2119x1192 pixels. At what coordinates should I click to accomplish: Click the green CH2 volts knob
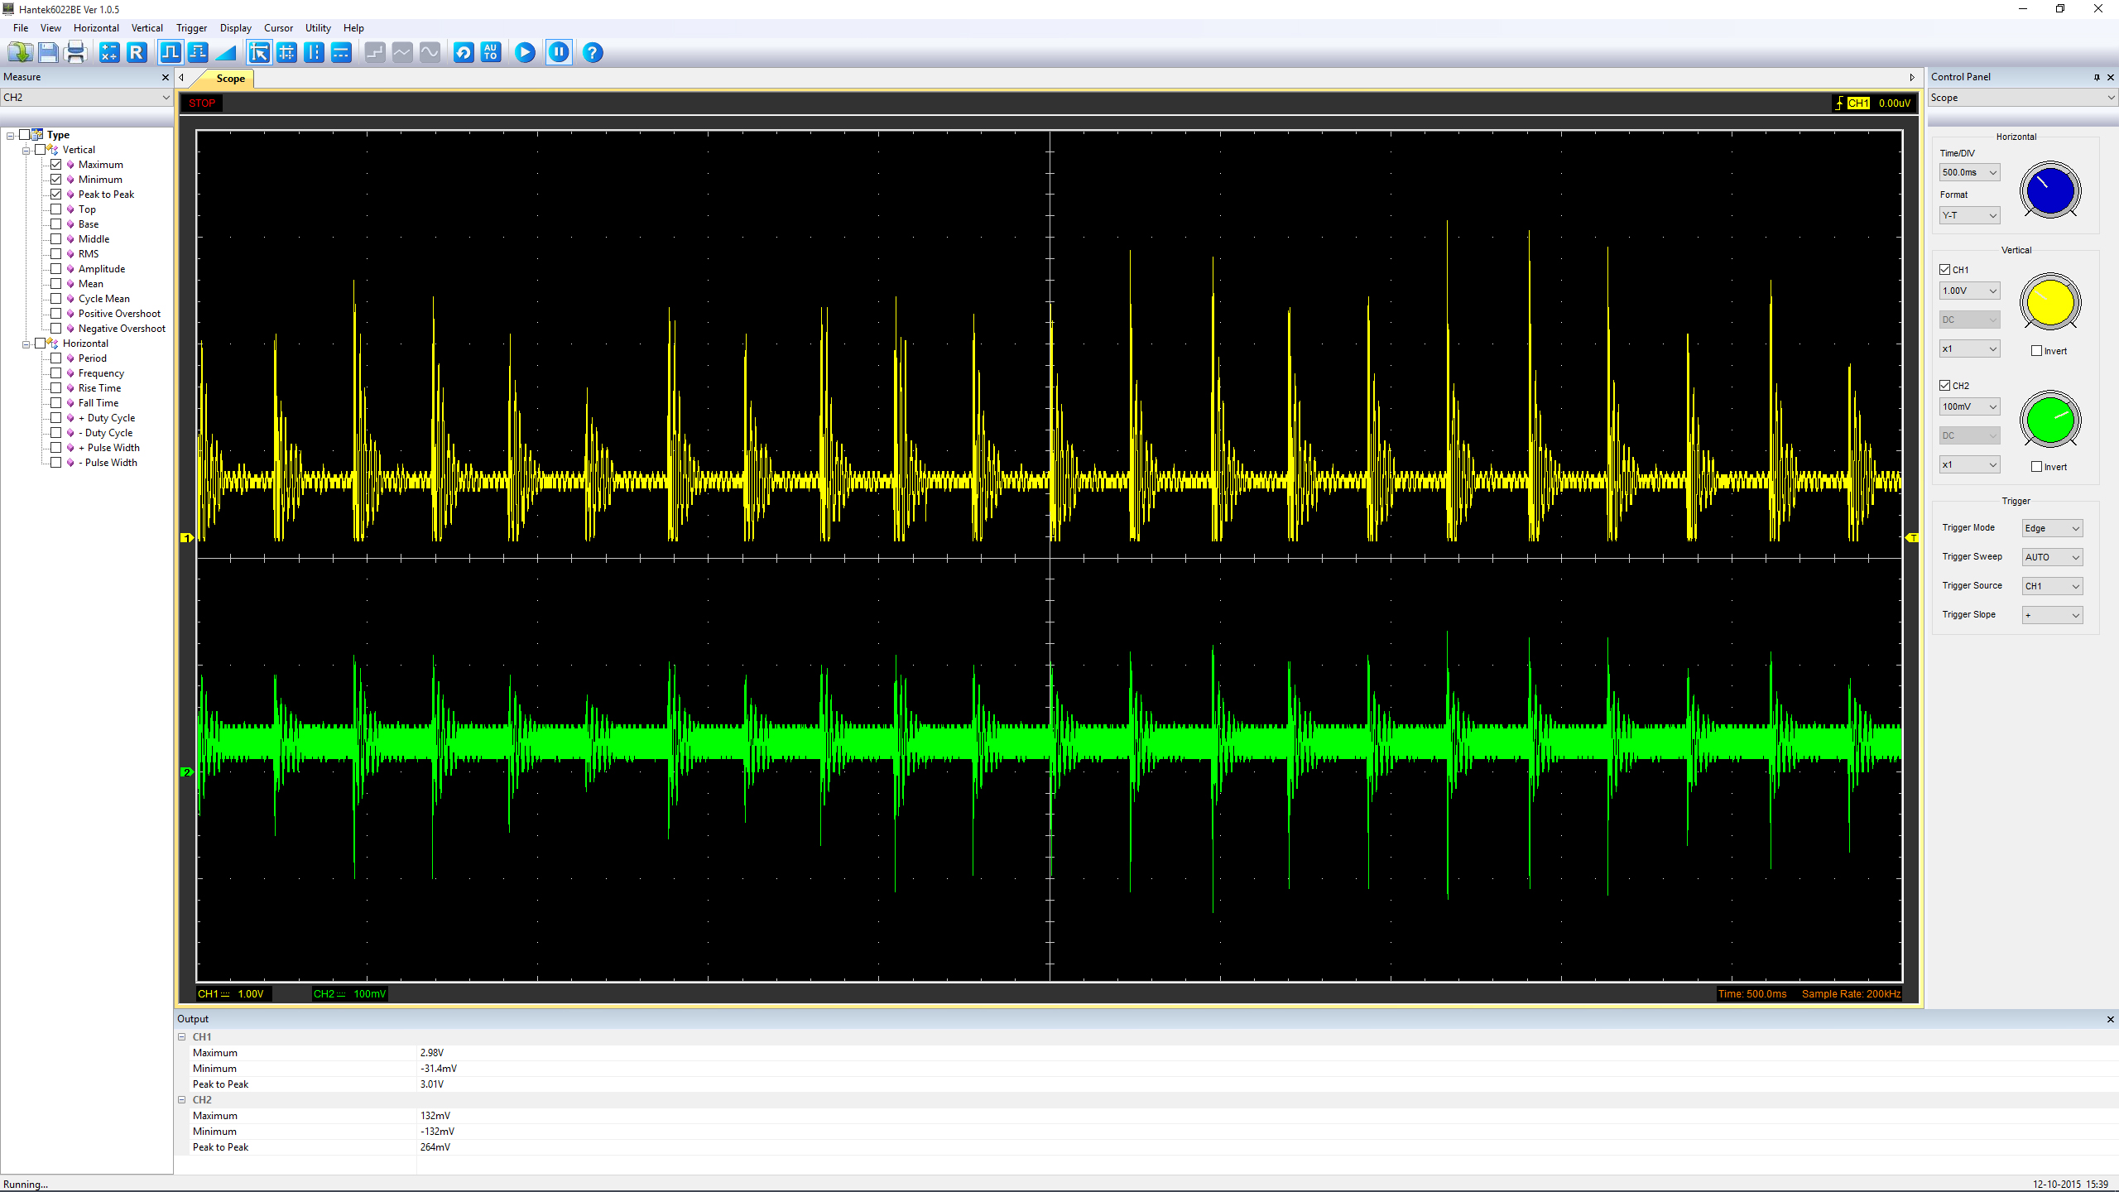[2050, 421]
